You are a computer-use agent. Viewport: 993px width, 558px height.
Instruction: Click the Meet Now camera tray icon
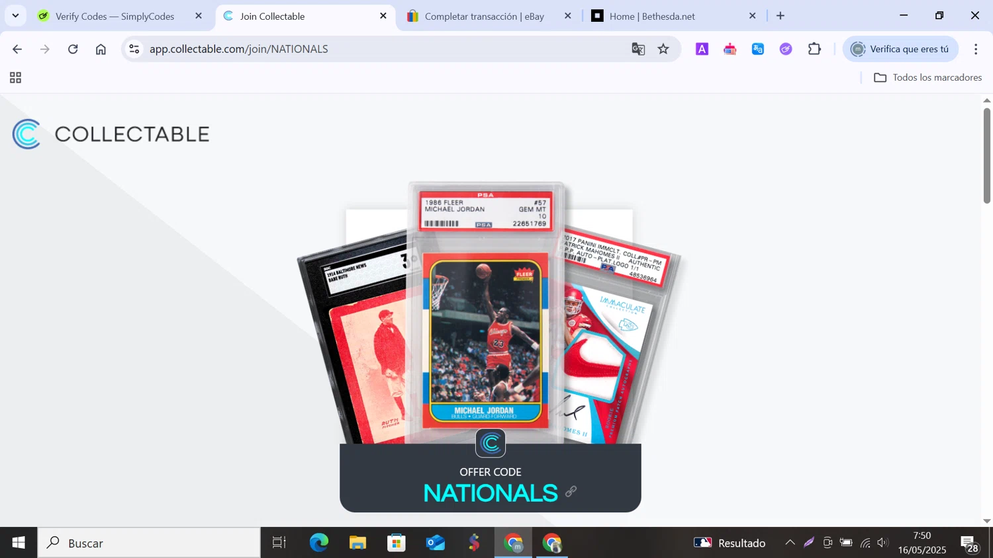click(x=827, y=543)
